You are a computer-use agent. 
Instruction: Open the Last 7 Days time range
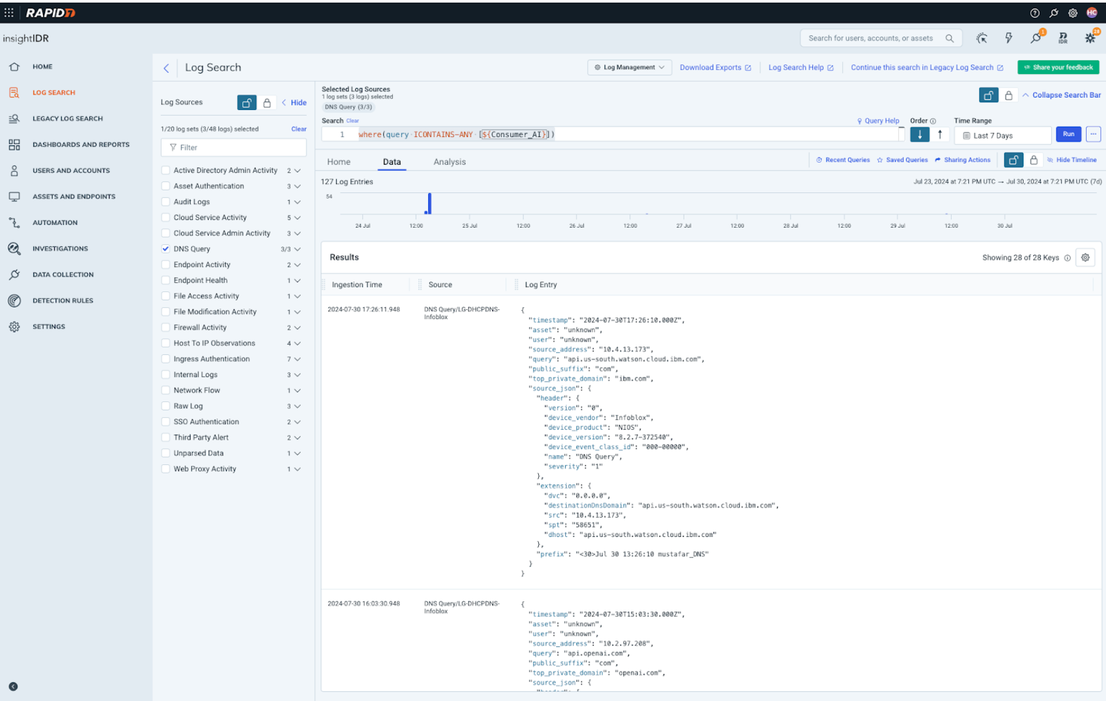coord(1002,135)
